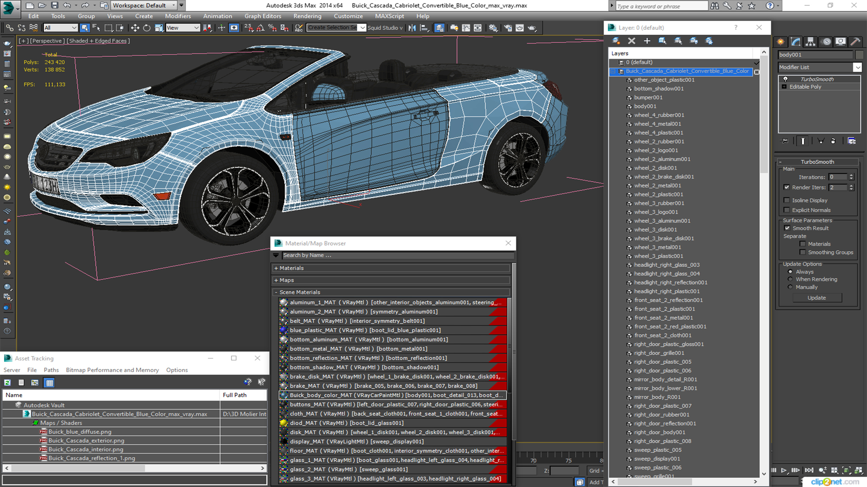
Task: Increase Iterations spinner value
Action: pos(851,175)
